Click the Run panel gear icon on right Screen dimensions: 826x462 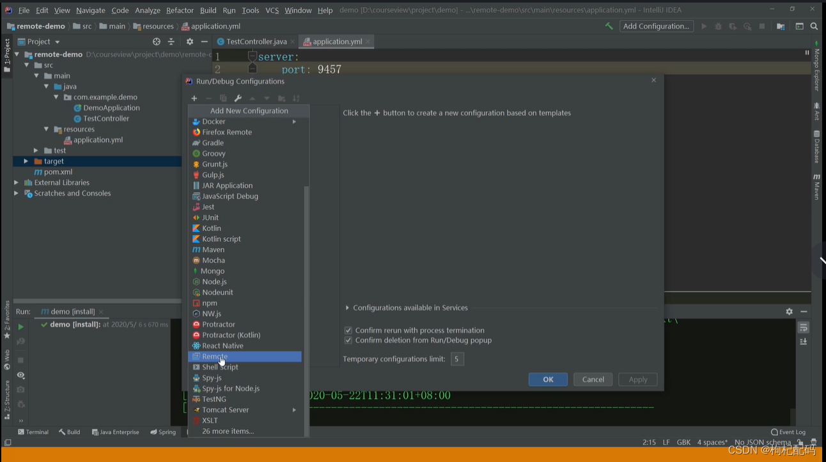click(x=789, y=311)
